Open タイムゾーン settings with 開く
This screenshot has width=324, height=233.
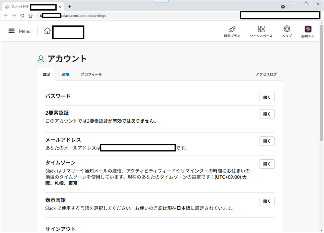point(267,164)
